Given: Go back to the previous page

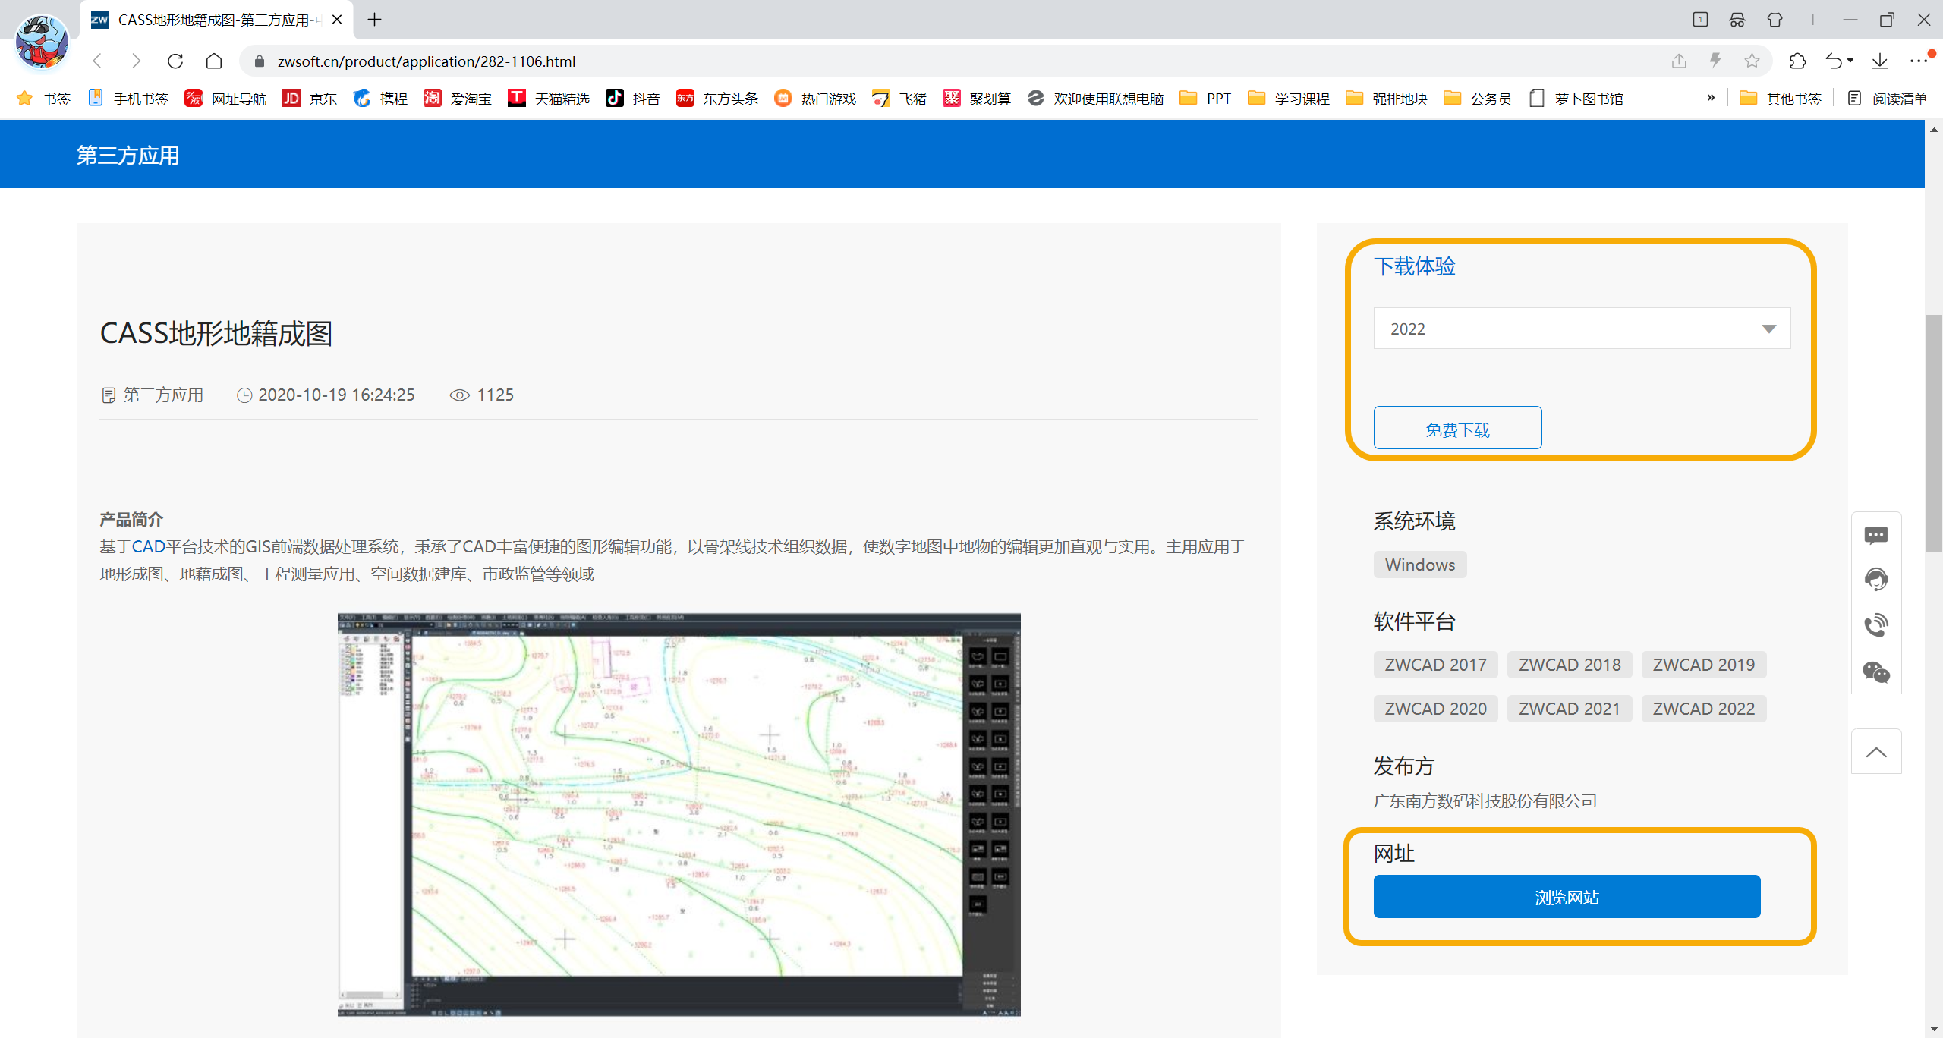Looking at the screenshot, I should click(x=97, y=61).
